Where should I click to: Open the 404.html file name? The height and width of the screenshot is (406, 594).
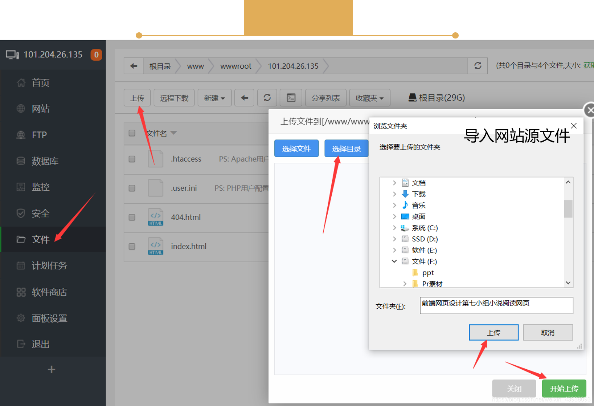coord(186,217)
